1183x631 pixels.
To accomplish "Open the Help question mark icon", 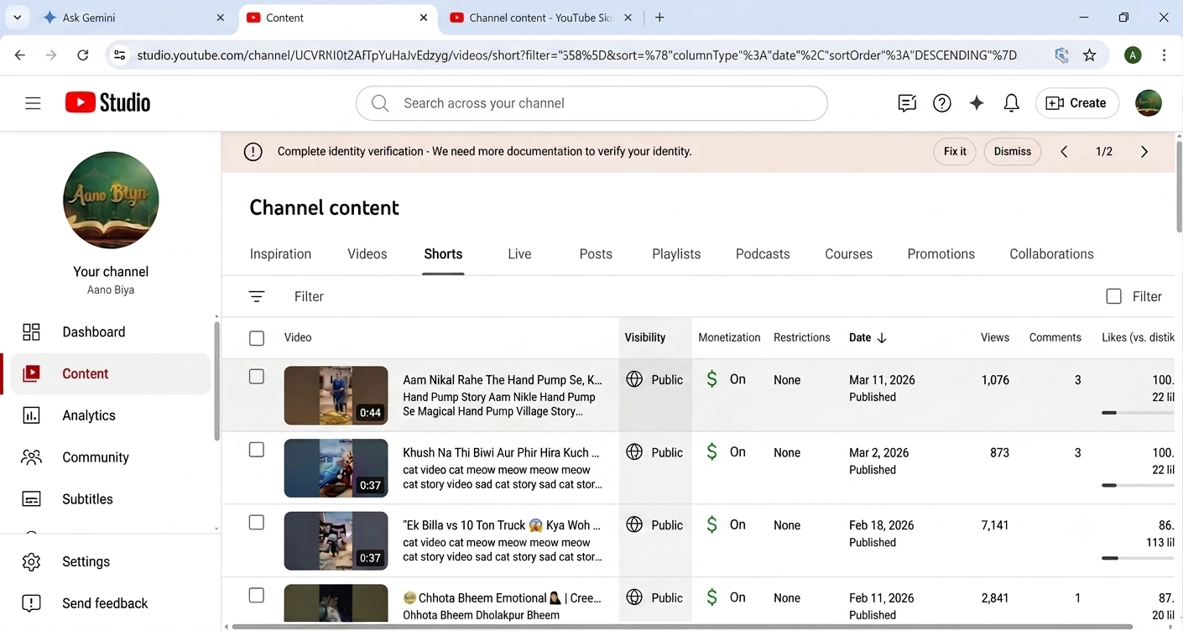I will coord(942,103).
